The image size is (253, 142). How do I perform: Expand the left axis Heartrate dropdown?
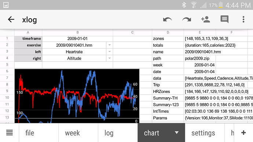click(110, 52)
